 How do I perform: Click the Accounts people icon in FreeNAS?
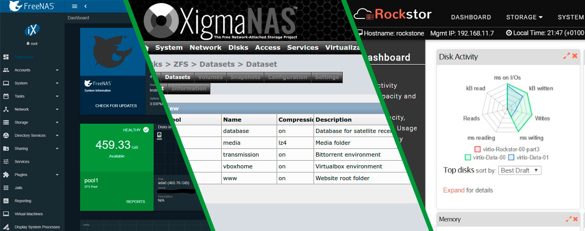[6, 70]
